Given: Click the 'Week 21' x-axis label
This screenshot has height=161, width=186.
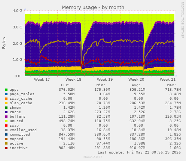Looking at the screenshot, I should (168, 80).
